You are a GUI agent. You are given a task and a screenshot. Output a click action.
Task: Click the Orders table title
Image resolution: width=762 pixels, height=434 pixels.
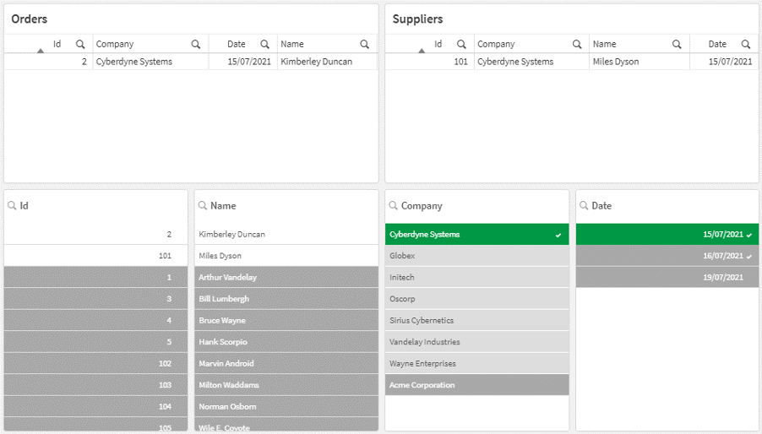[30, 19]
